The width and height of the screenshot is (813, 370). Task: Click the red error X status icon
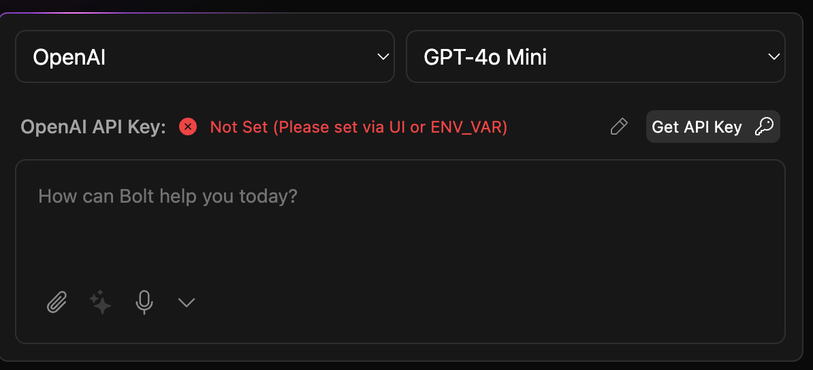[x=188, y=127]
